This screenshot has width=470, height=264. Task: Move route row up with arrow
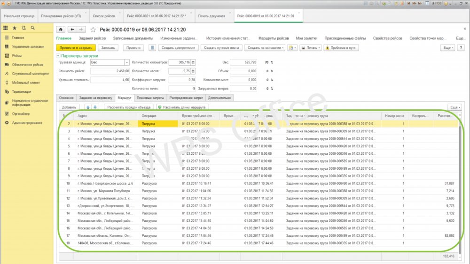click(x=88, y=107)
